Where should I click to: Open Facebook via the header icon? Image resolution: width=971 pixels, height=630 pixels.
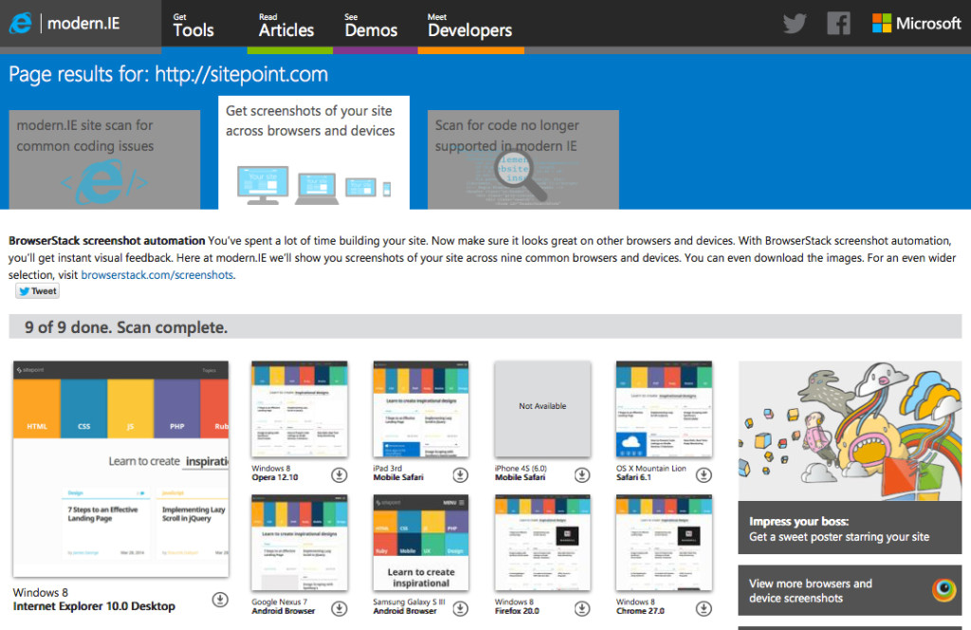(x=838, y=24)
